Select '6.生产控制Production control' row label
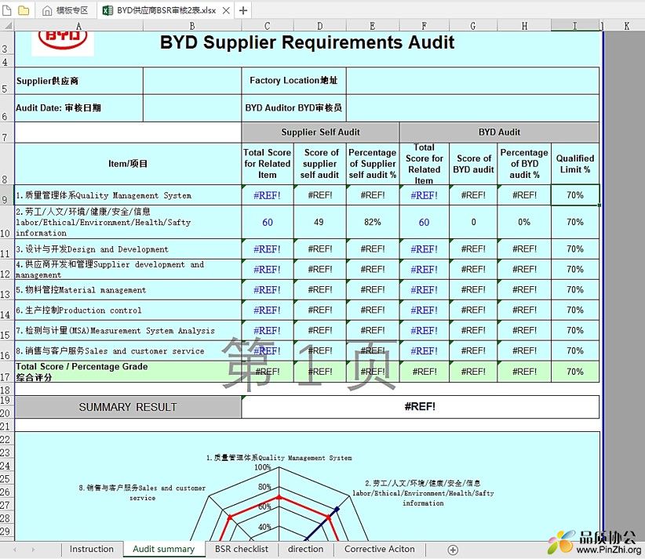Screen dimensions: 645x559 pyautogui.click(x=128, y=310)
